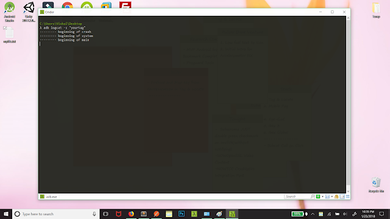Open Android Studio desktop shortcut
This screenshot has width=390, height=219.
point(10,12)
